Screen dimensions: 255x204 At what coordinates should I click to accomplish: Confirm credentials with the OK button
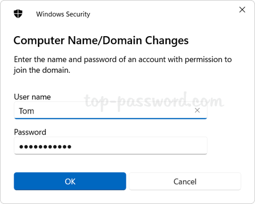[70, 181]
